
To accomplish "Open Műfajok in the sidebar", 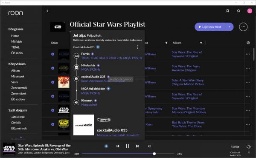I will pyautogui.click(x=17, y=42).
